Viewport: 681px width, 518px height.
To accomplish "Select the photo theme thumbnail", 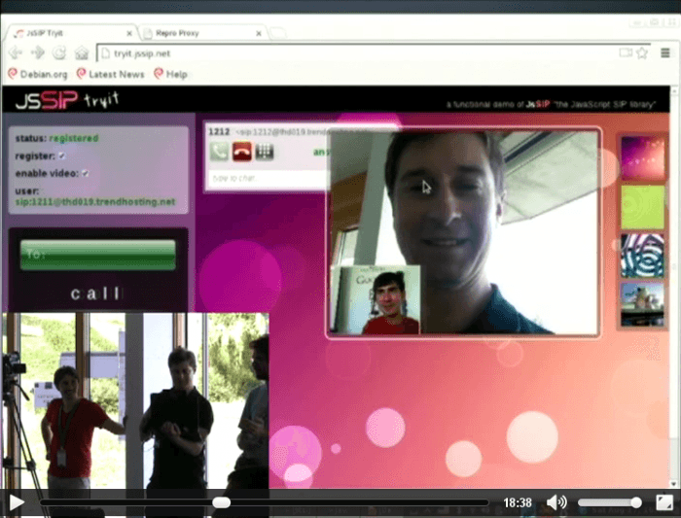I will point(642,304).
